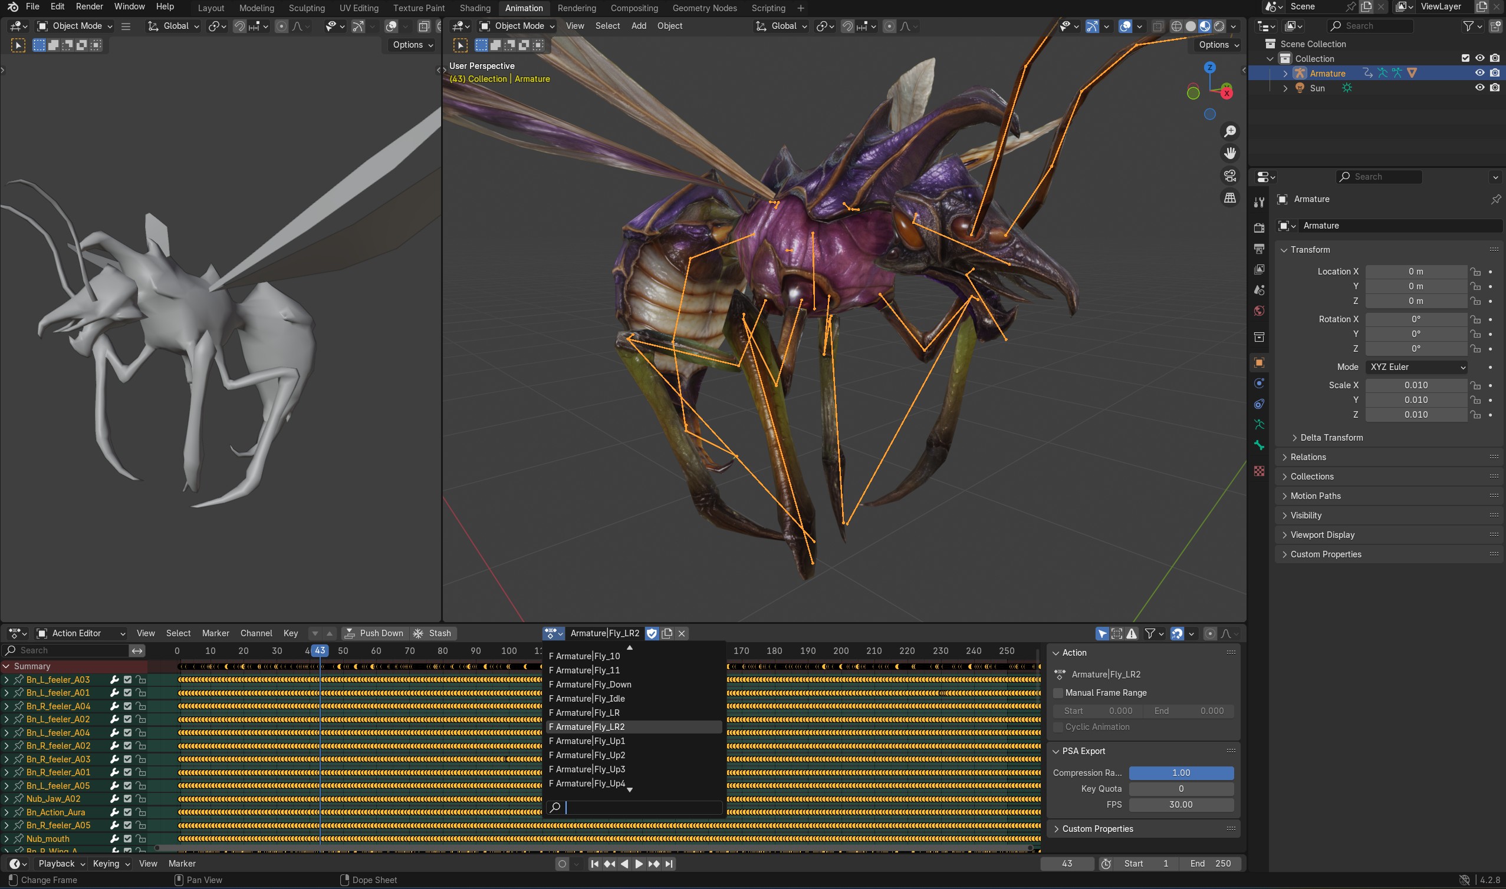The image size is (1506, 889).
Task: Click the Push Down button
Action: tap(374, 633)
